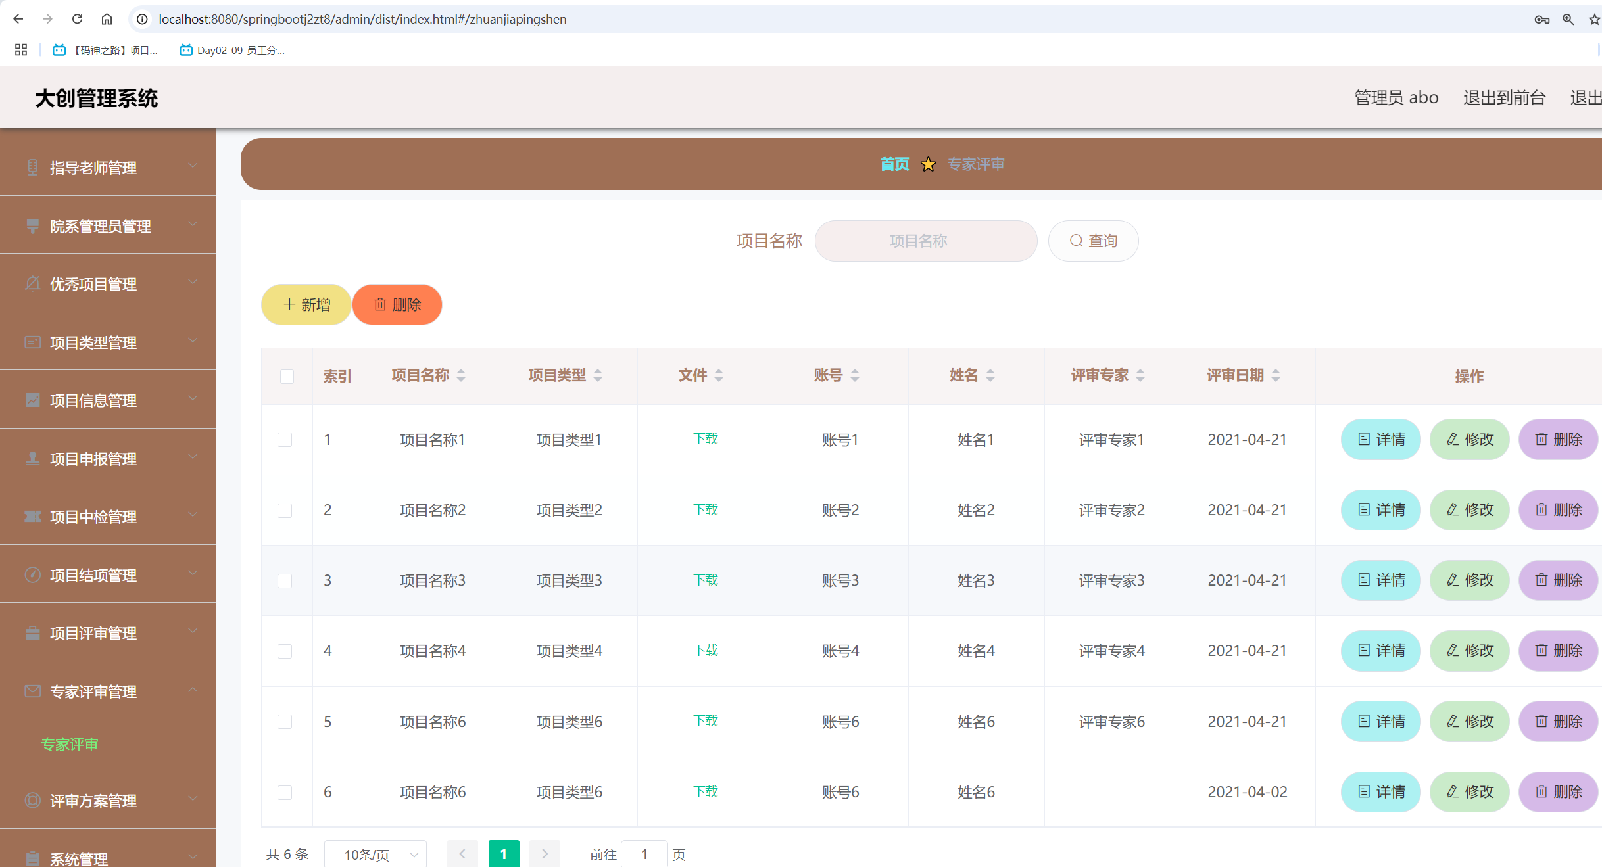
Task: Click sort arrows on 项目名称 column
Action: (461, 375)
